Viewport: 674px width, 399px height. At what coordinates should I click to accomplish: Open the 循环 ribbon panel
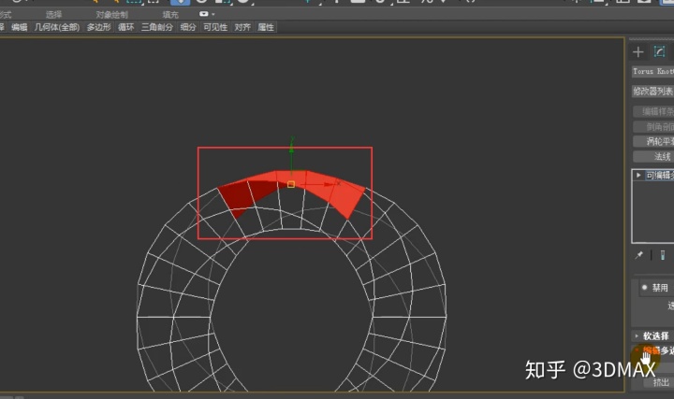tap(126, 27)
